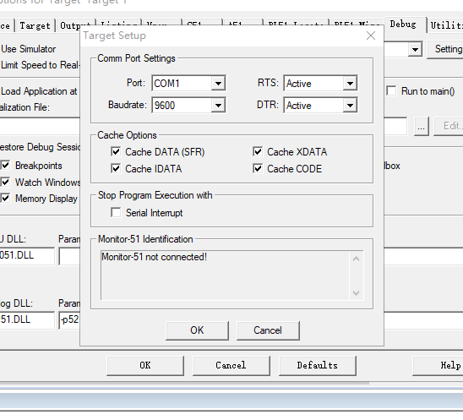Cancel the Target Setup dialog
463x420 pixels.
click(268, 330)
